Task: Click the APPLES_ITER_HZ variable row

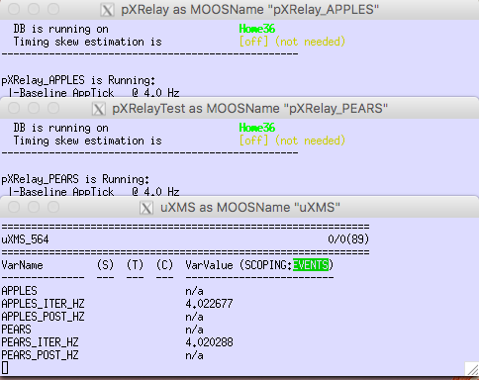Action: coord(117,304)
